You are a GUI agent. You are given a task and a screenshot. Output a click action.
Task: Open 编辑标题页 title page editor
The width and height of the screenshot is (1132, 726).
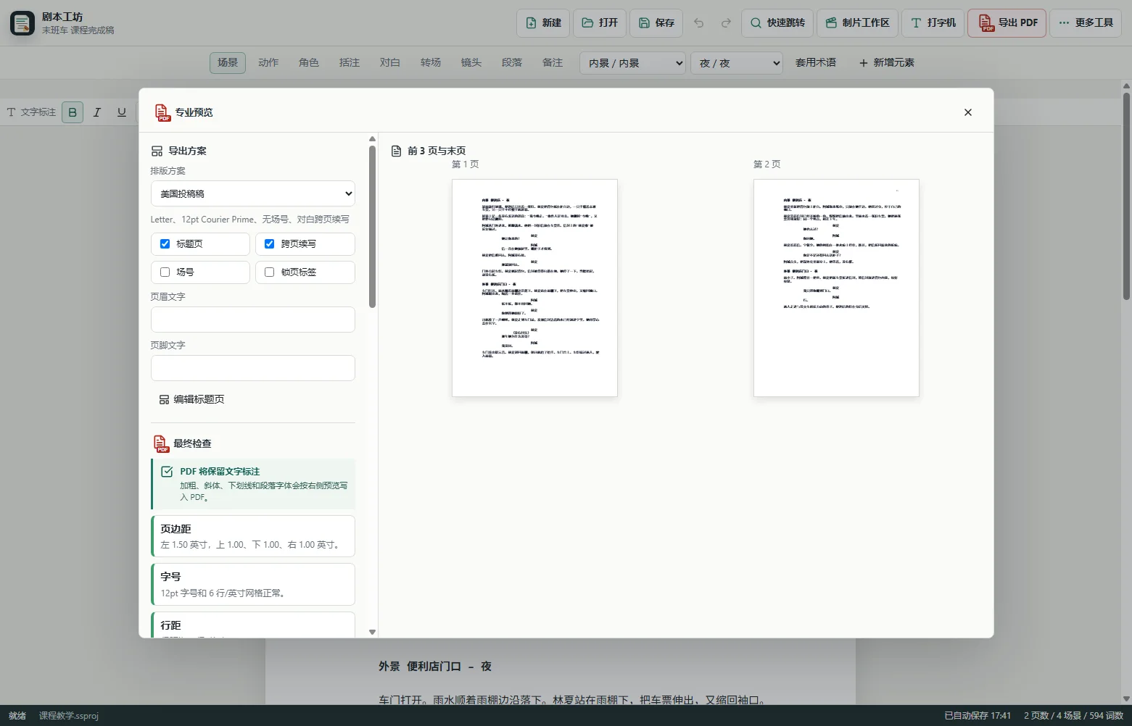[192, 399]
